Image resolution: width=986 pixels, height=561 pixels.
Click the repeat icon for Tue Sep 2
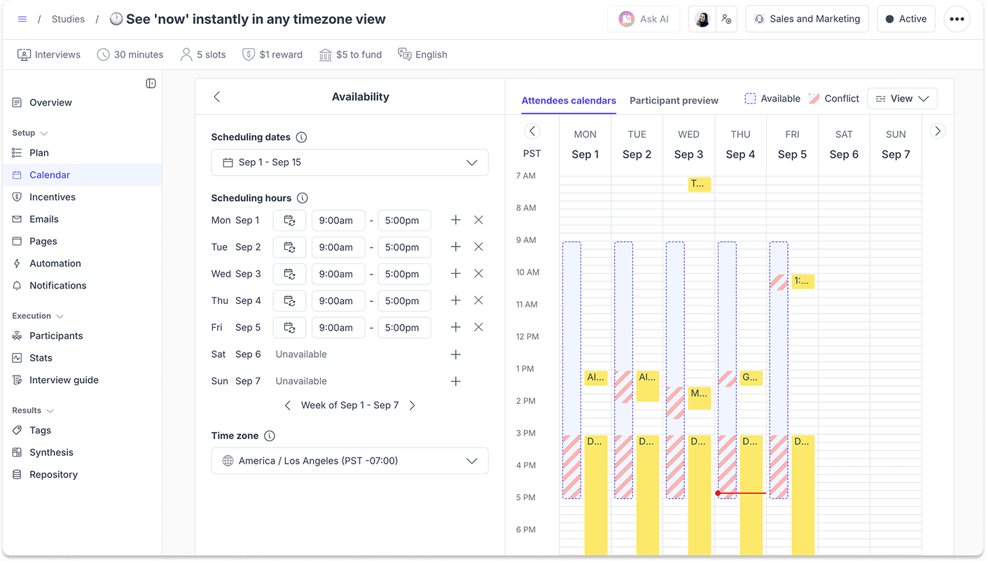click(289, 247)
